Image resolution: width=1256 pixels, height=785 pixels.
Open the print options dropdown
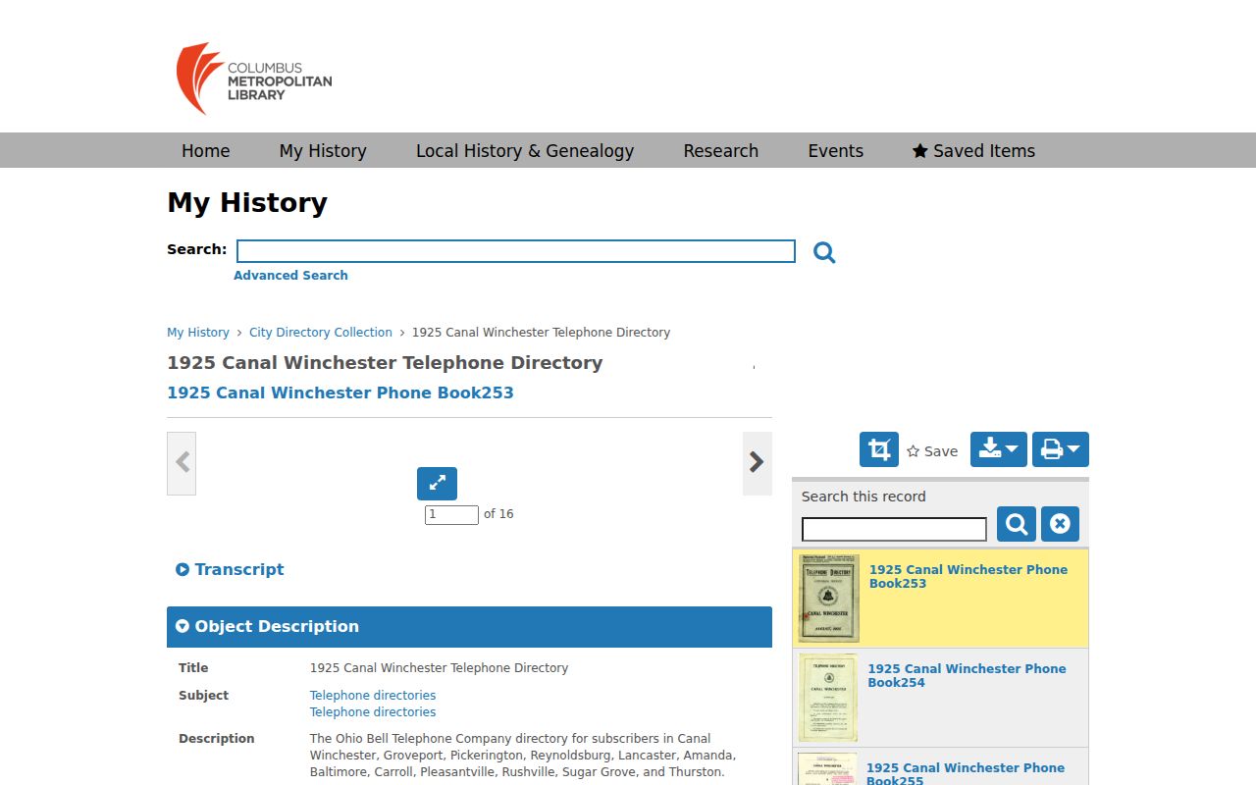(x=1061, y=449)
